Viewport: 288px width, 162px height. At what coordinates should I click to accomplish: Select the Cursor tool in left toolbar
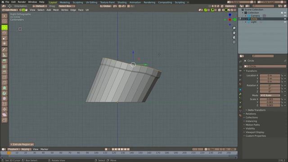point(4,22)
